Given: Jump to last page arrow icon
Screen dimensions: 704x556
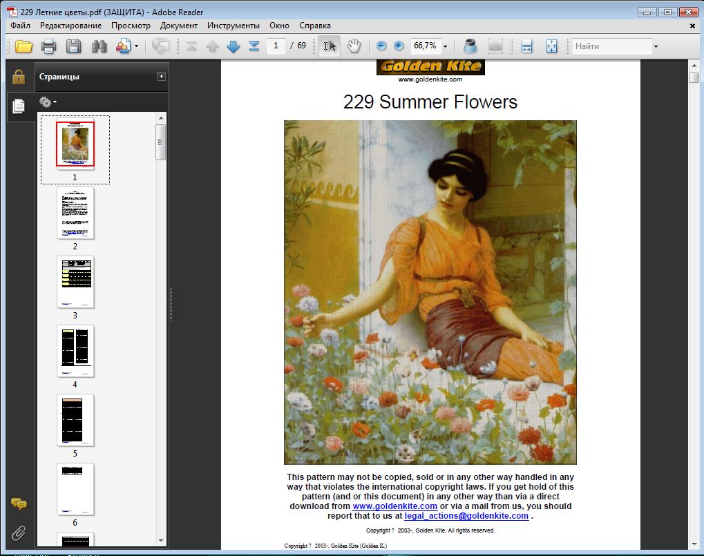Looking at the screenshot, I should 254,46.
